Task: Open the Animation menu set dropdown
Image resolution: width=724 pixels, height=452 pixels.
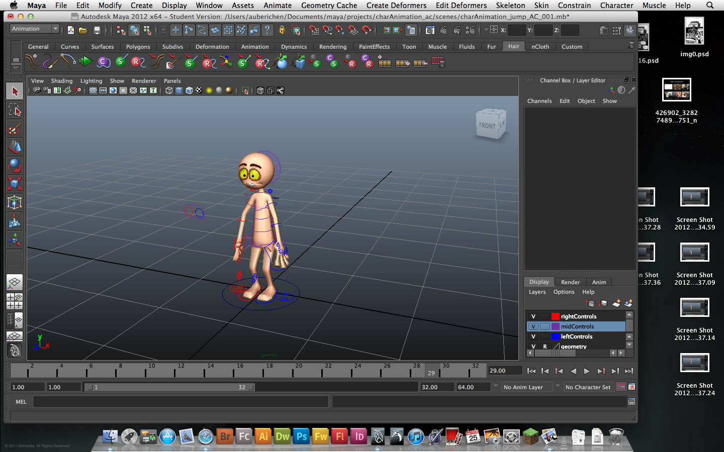Action: (x=34, y=29)
